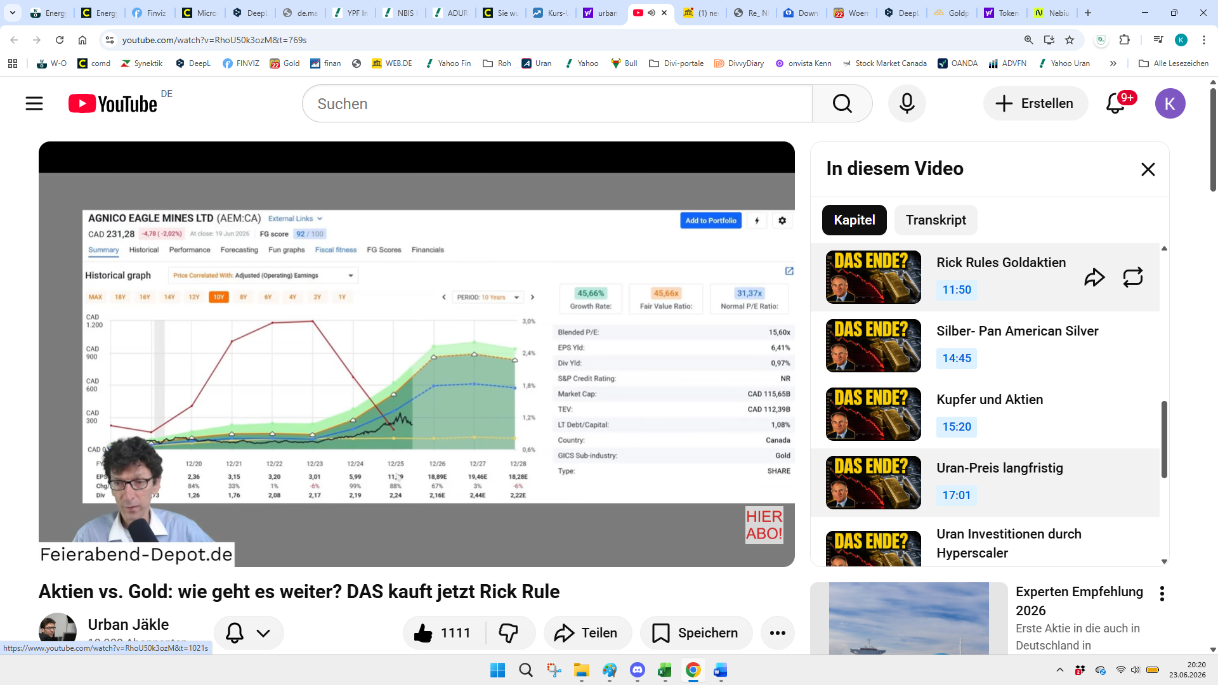Open the Yahoo Uran bookmark

click(1064, 63)
